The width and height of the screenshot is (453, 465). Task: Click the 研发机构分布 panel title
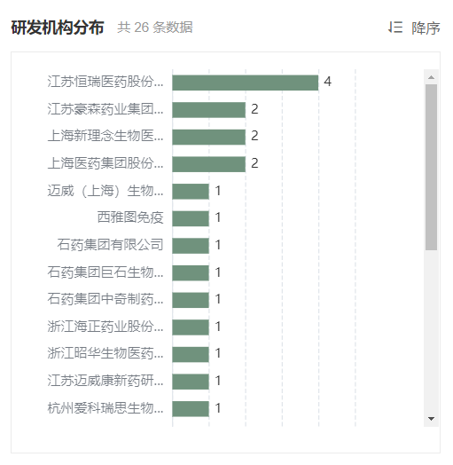58,28
